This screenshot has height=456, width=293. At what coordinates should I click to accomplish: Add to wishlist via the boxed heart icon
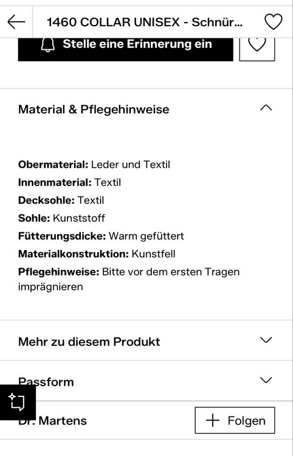[257, 47]
